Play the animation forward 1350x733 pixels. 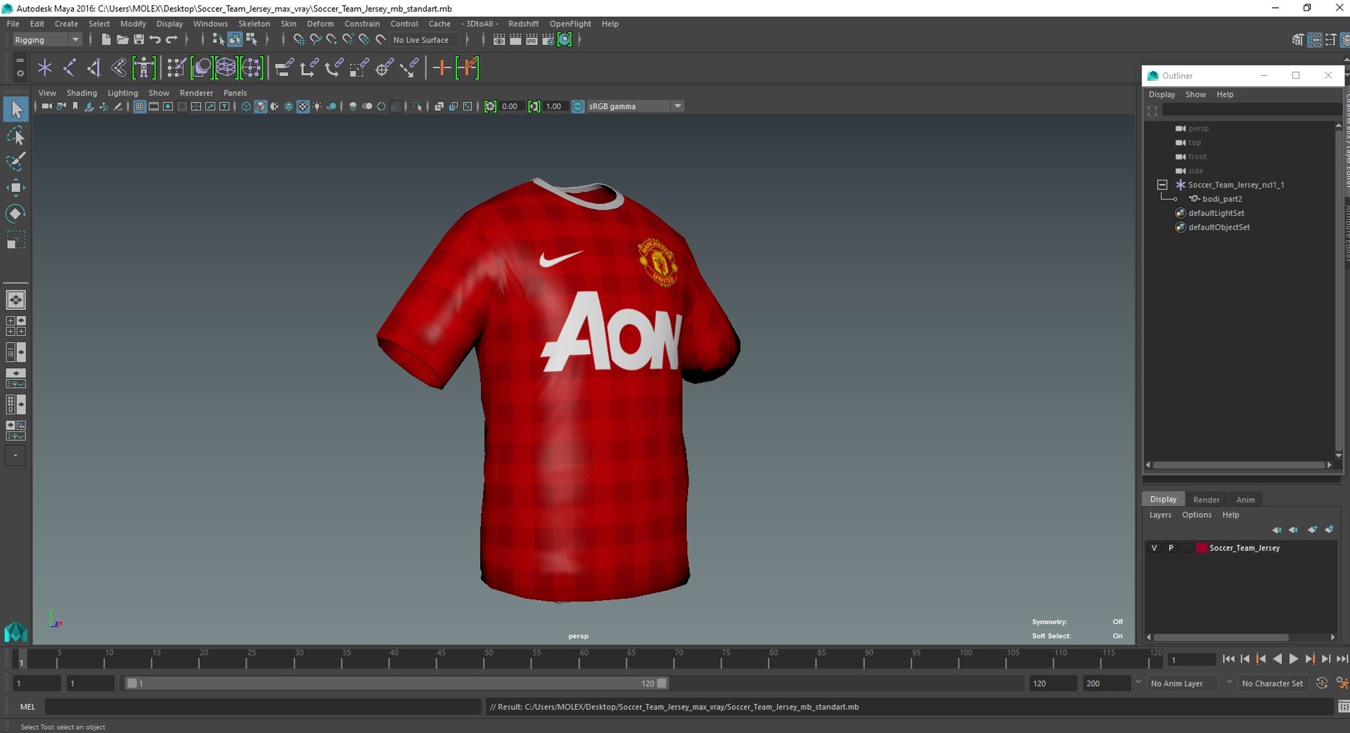tap(1294, 659)
